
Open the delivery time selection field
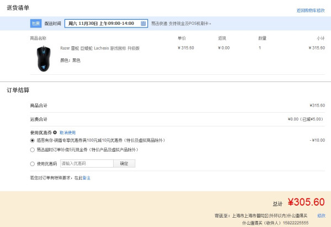pyautogui.click(x=106, y=23)
